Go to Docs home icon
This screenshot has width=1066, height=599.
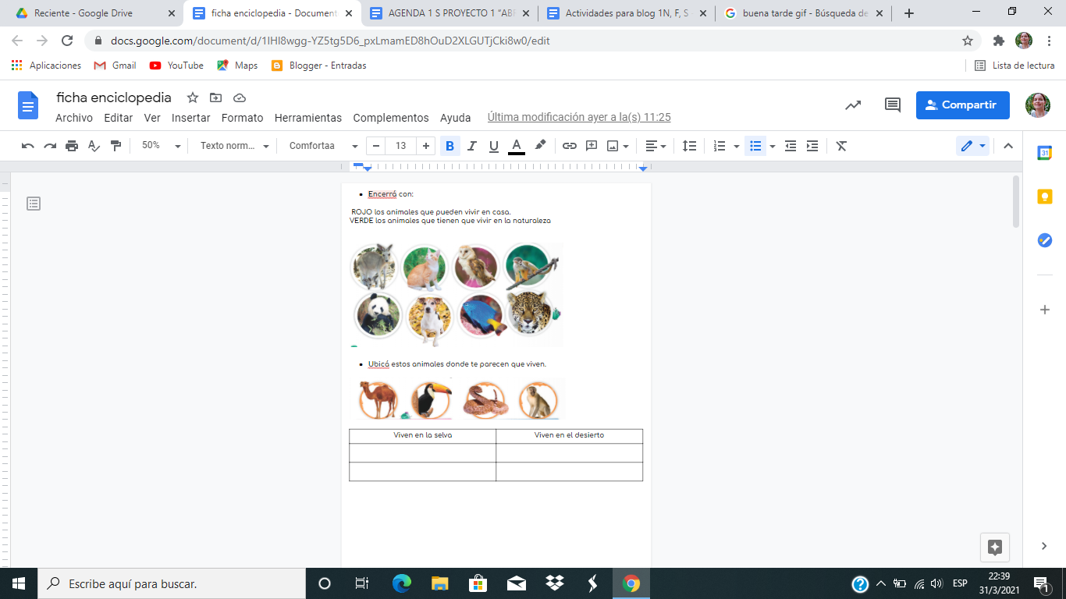click(28, 105)
